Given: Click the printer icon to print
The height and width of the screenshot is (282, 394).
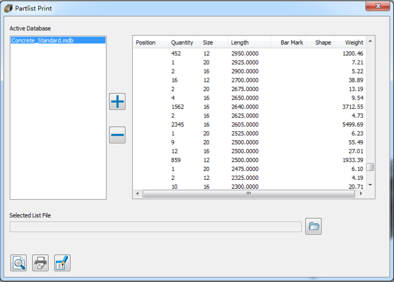Looking at the screenshot, I should click(x=40, y=263).
